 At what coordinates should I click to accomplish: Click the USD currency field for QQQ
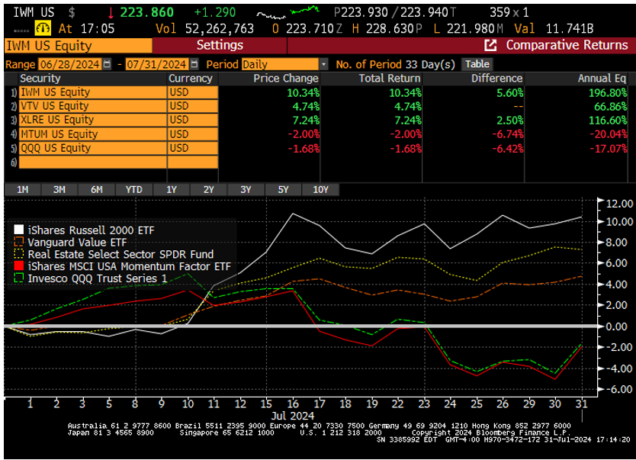coord(193,148)
